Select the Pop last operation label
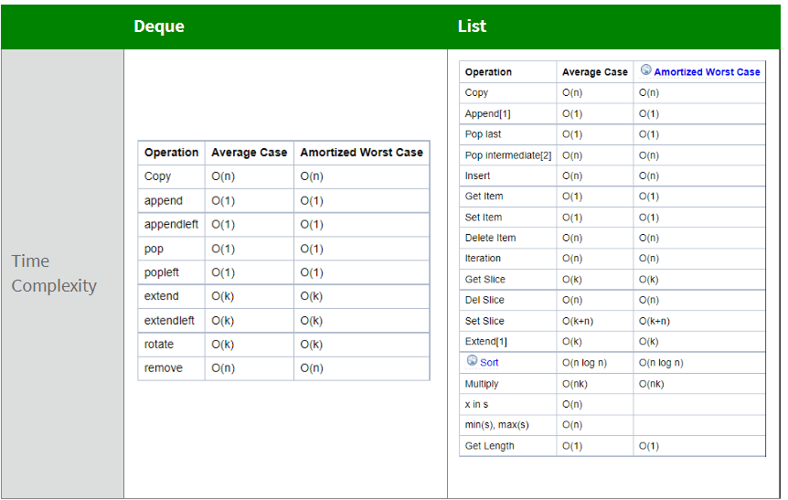Viewport: 788px width, 500px height. (x=483, y=134)
